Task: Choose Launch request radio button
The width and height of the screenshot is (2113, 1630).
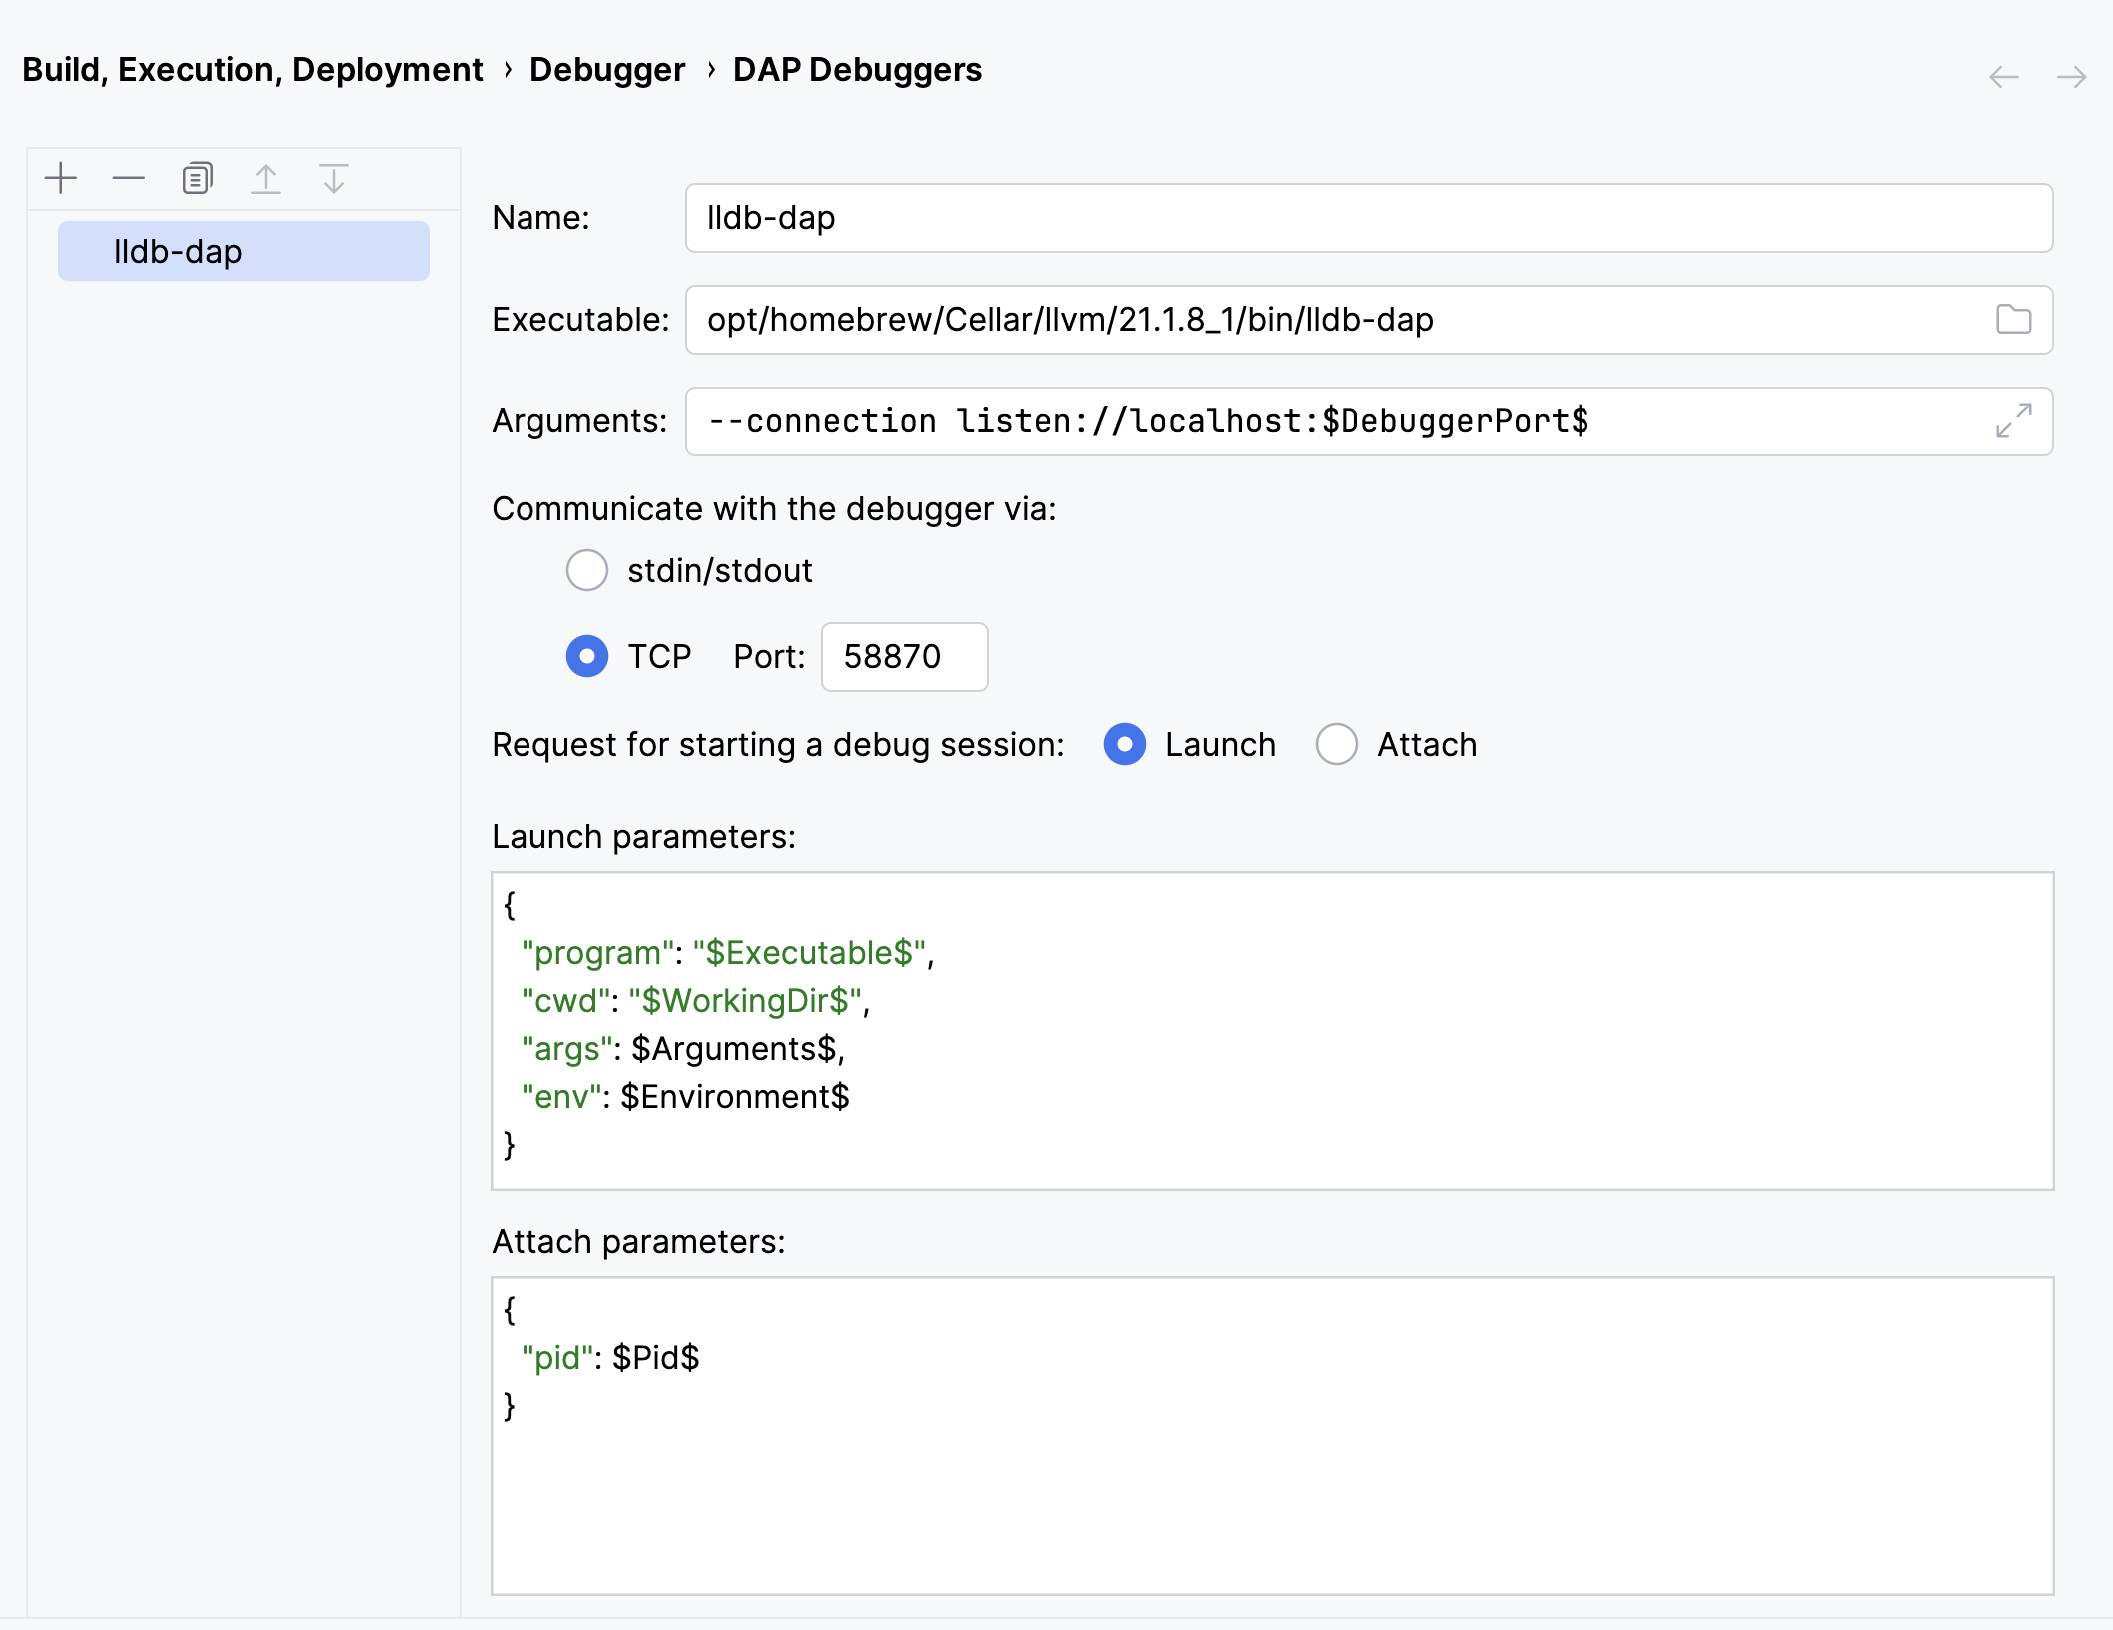Action: coord(1125,744)
